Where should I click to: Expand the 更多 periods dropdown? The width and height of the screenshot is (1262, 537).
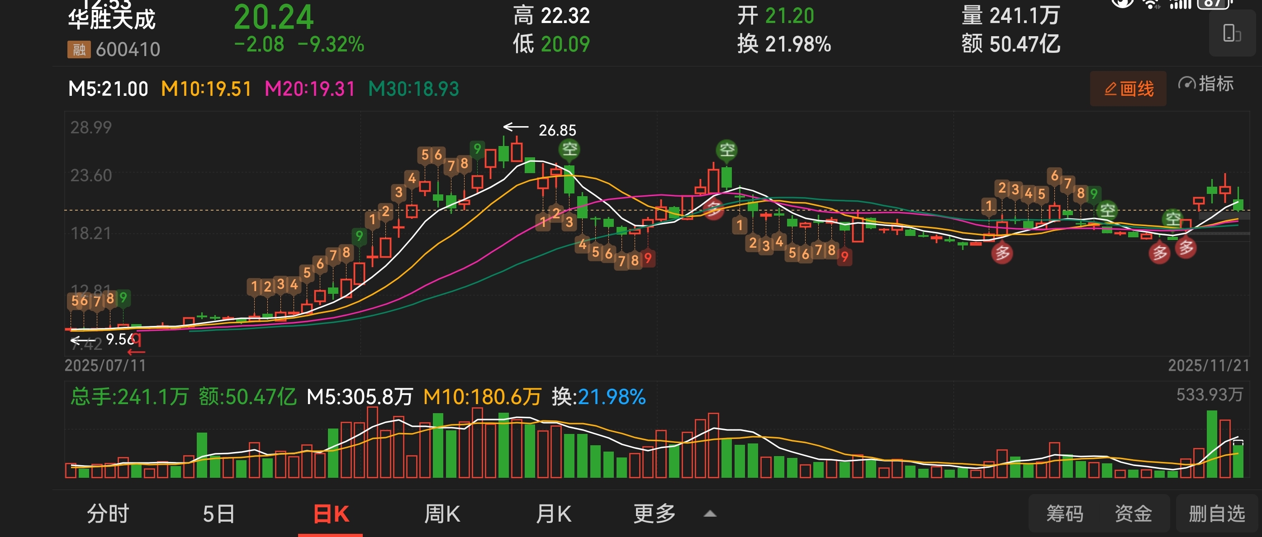pyautogui.click(x=655, y=513)
